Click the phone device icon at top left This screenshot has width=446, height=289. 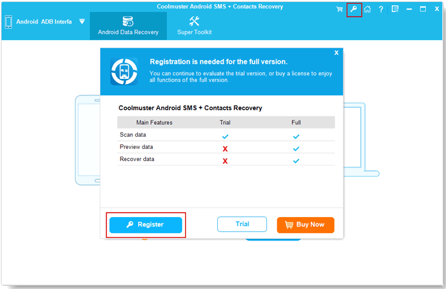click(8, 22)
